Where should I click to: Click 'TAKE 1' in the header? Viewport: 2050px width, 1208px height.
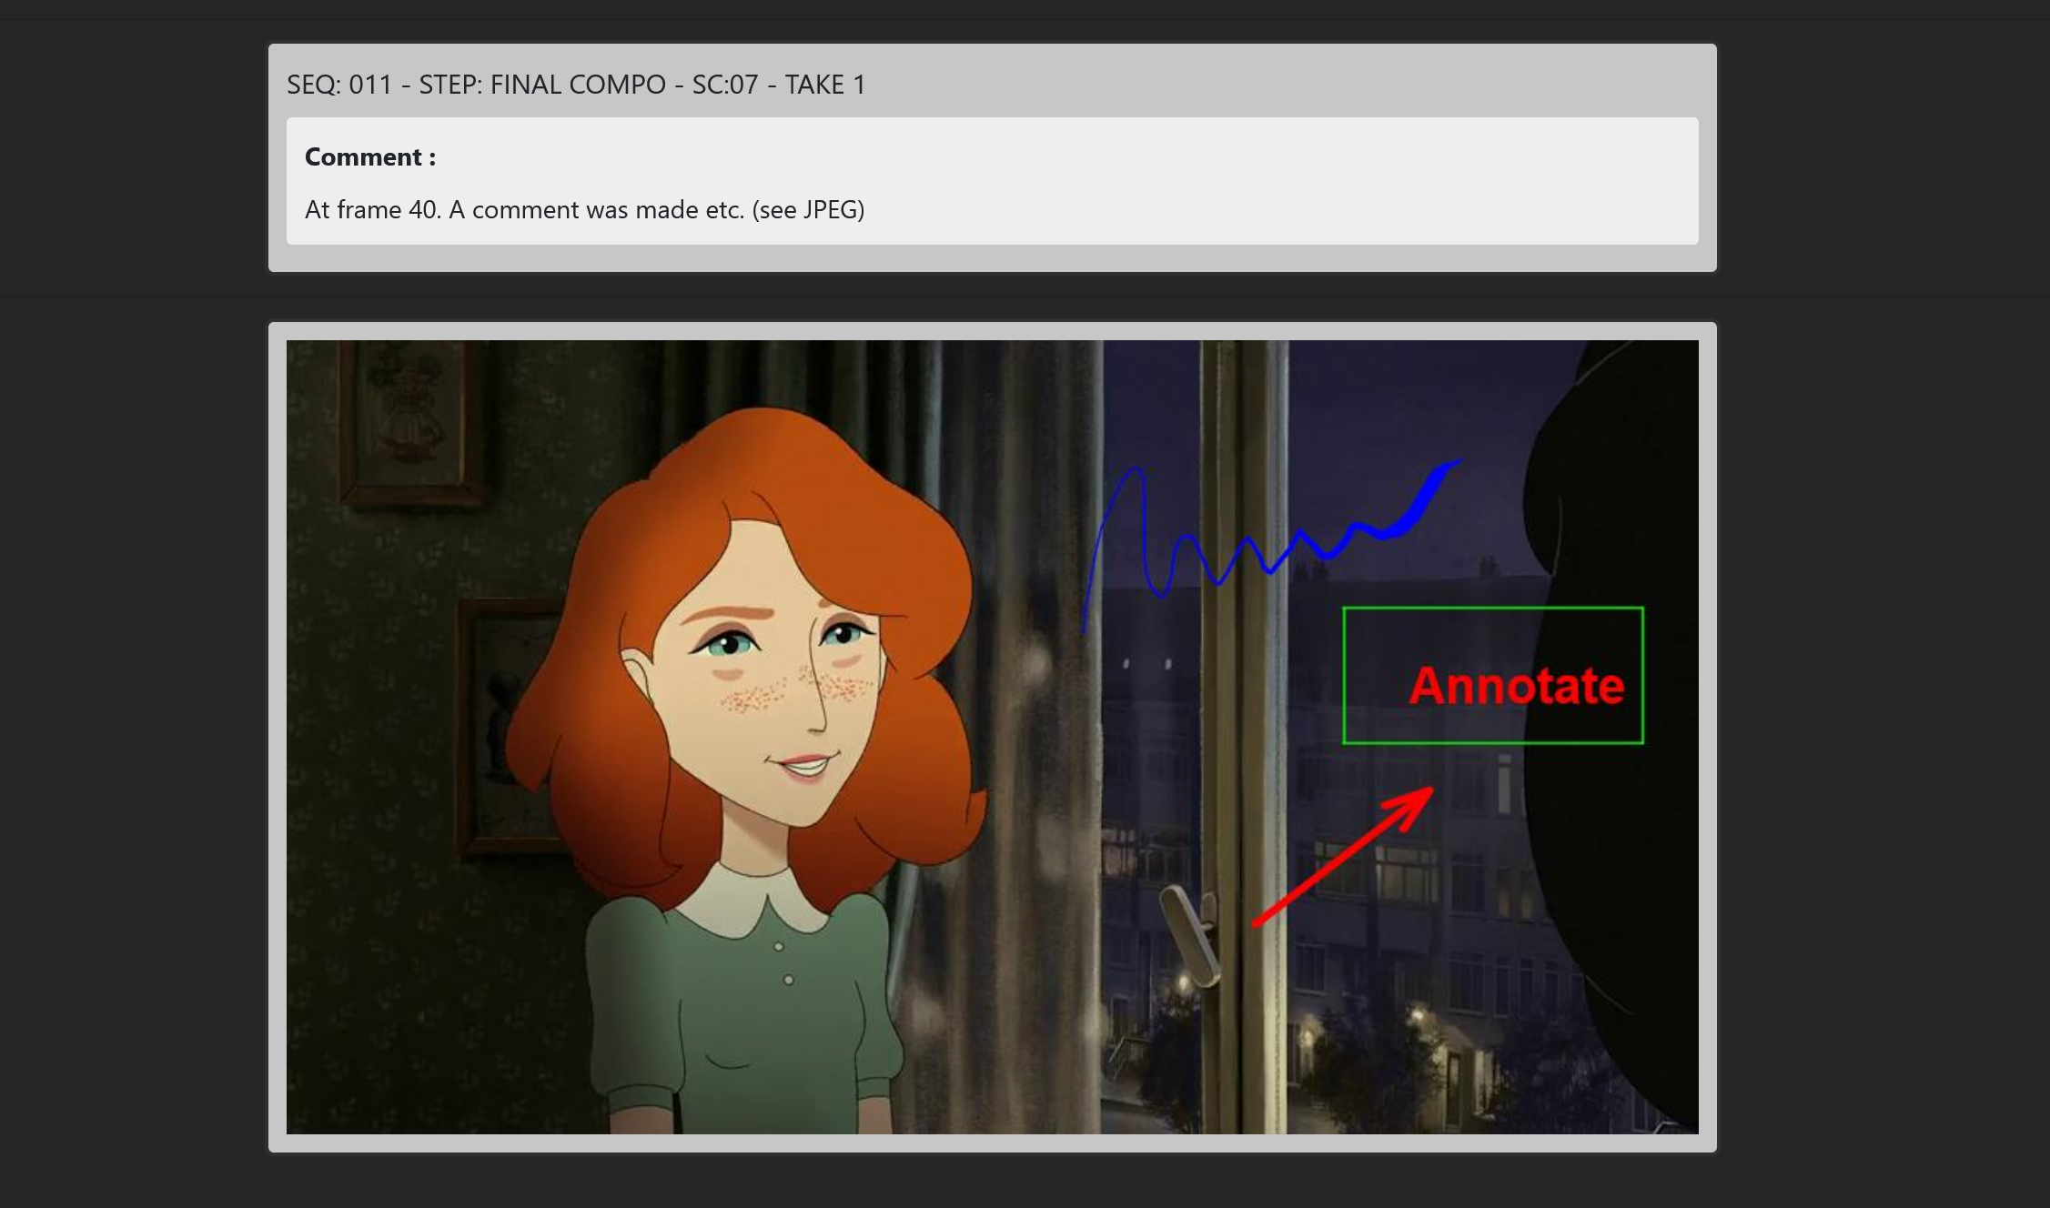[825, 85]
